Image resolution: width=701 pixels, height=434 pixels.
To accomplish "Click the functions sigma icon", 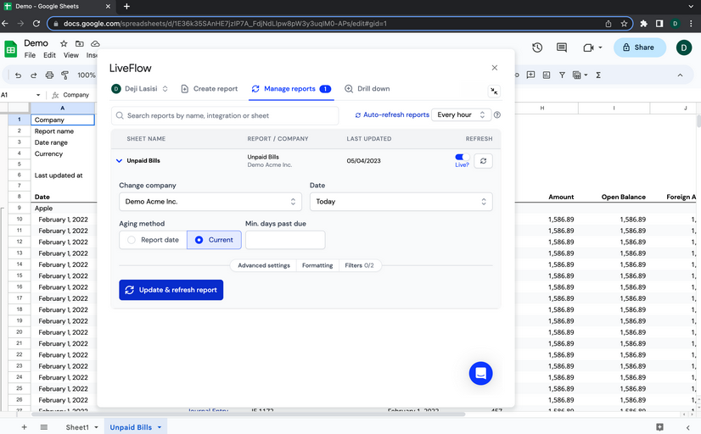I will coord(598,75).
